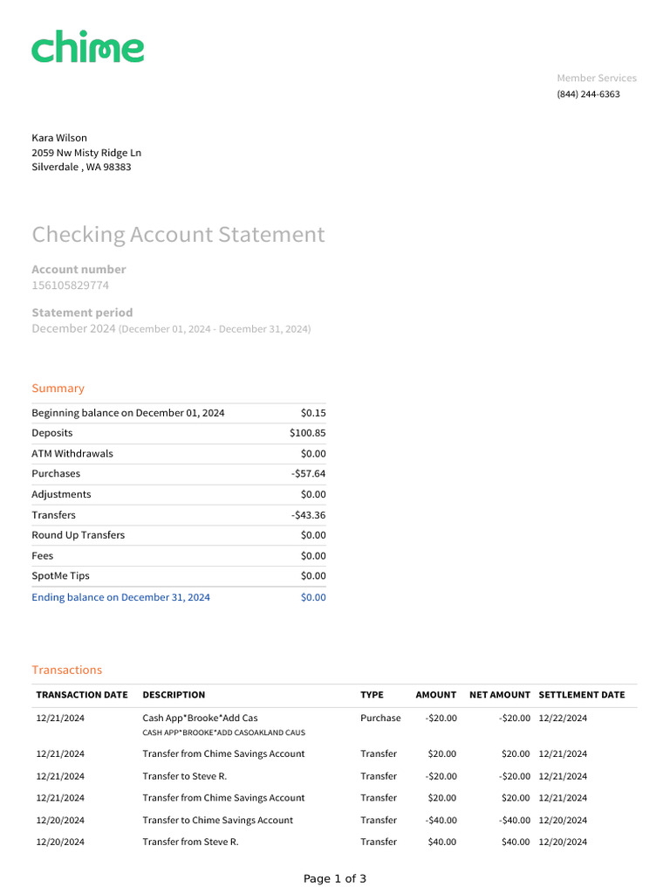670x894 pixels.
Task: Click Transfer from Steve R. description
Action: [190, 842]
